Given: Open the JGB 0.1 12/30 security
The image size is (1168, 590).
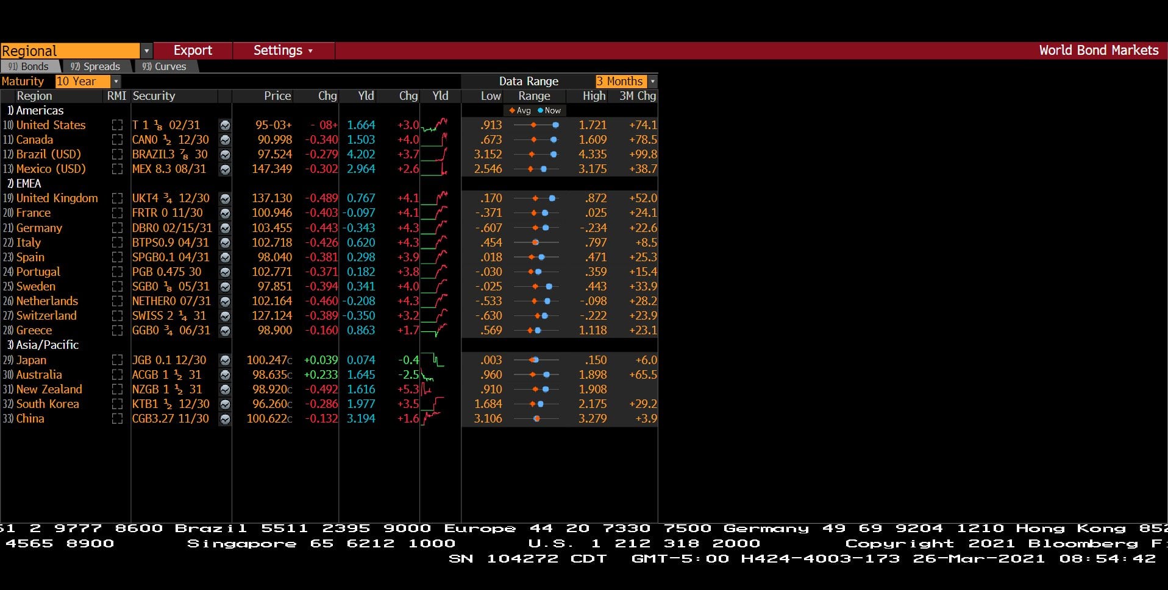Looking at the screenshot, I should click(x=169, y=360).
